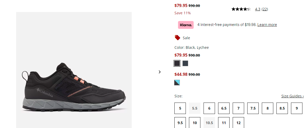The height and width of the screenshot is (128, 304).
Task: Click the 4.3 rating link
Action: tap(257, 9)
